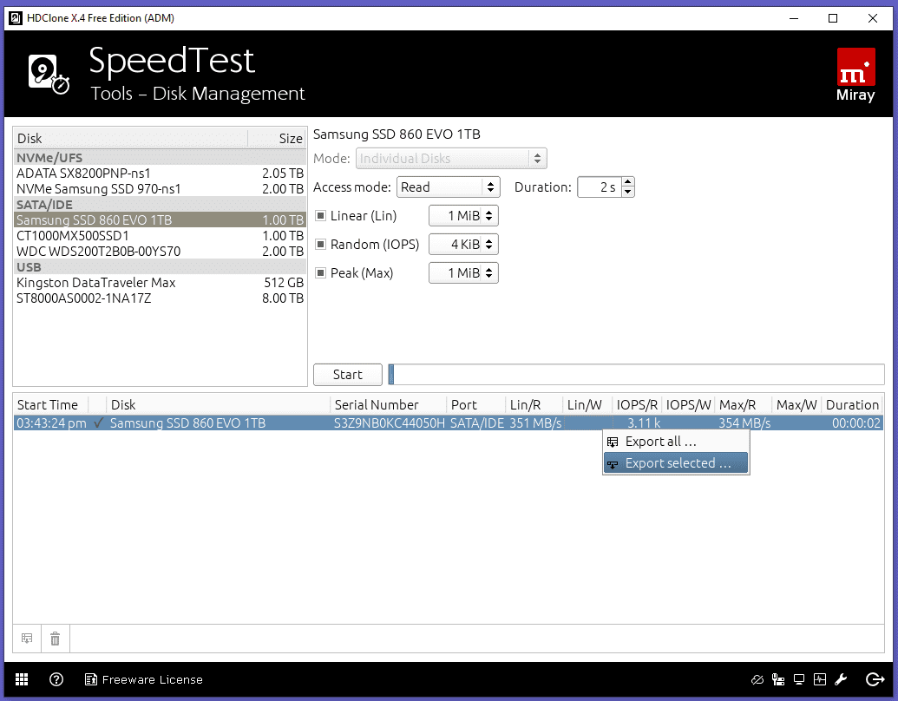Choose Export selected from context menu
Image resolution: width=898 pixels, height=701 pixels.
tap(676, 462)
